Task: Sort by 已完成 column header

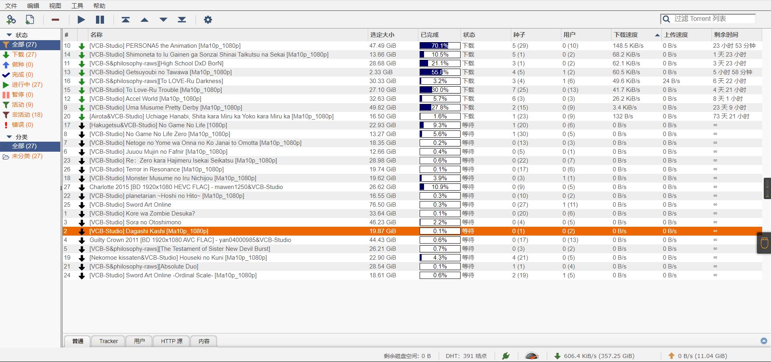Action: [x=439, y=35]
